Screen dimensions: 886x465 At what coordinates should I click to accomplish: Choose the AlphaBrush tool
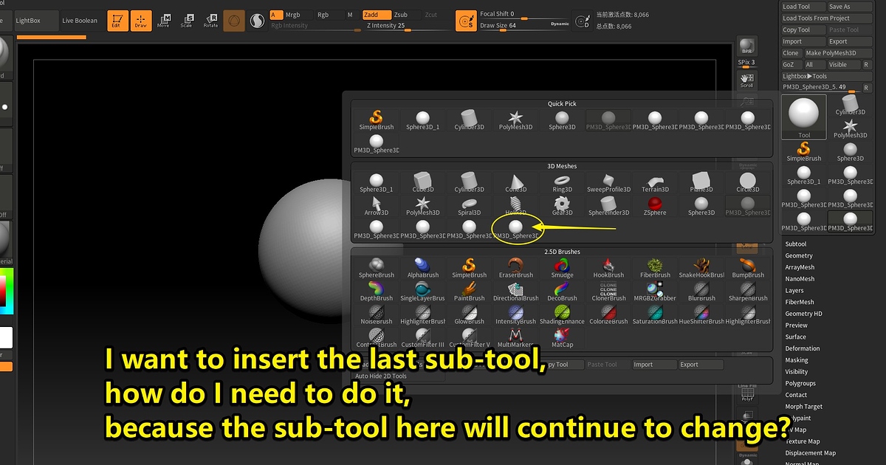[x=423, y=268]
